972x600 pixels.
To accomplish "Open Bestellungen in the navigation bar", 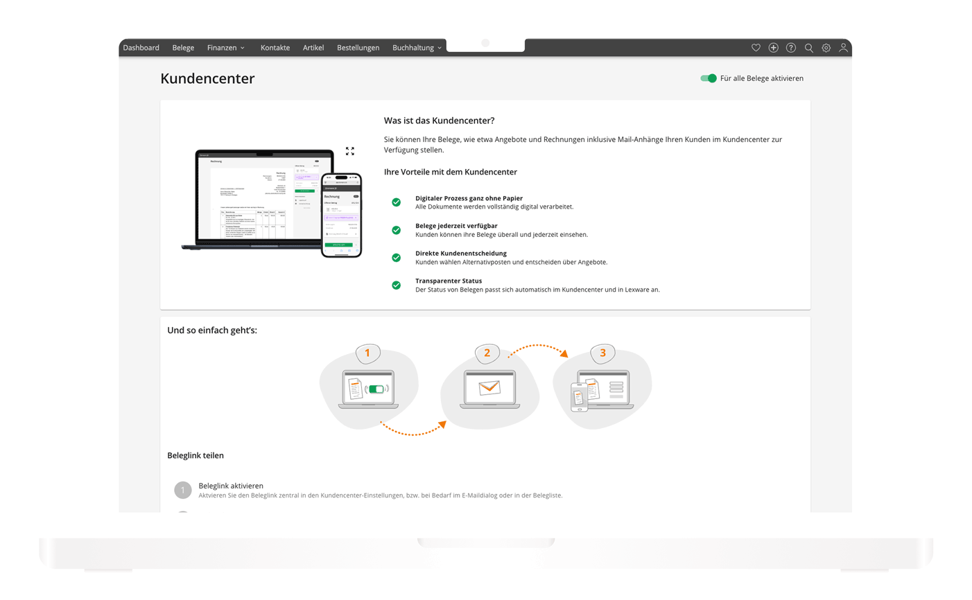I will coord(358,48).
